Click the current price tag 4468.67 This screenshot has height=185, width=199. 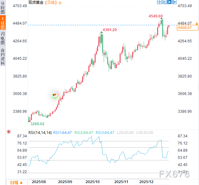tap(186, 28)
